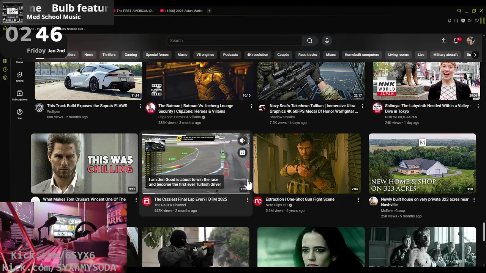Open the Tom Cruise 'This Was Chilling' thumbnail

(x=84, y=163)
